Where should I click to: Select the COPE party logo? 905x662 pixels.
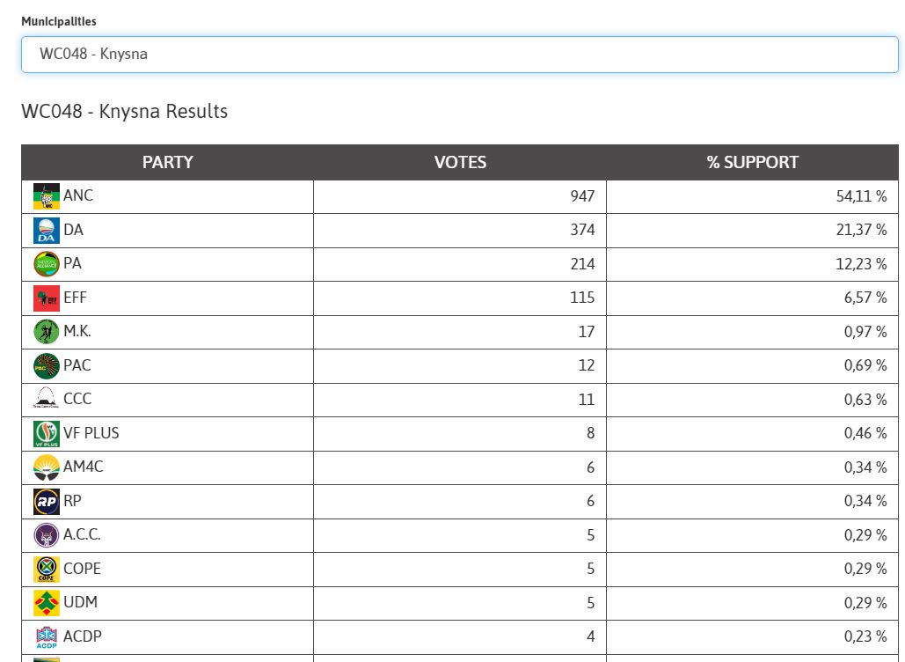click(x=46, y=569)
